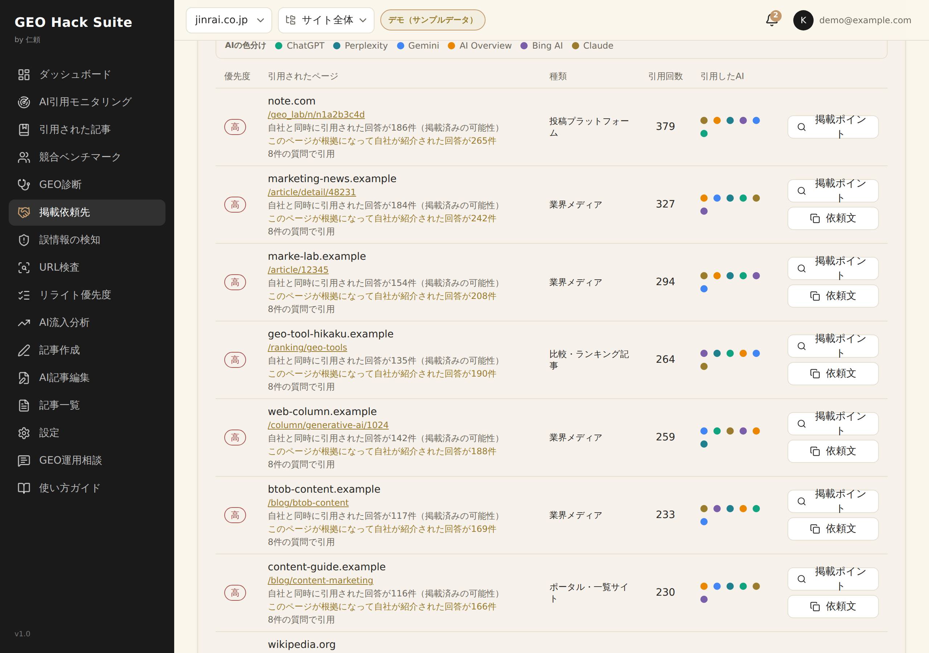Open the K user avatar menu

pos(803,20)
